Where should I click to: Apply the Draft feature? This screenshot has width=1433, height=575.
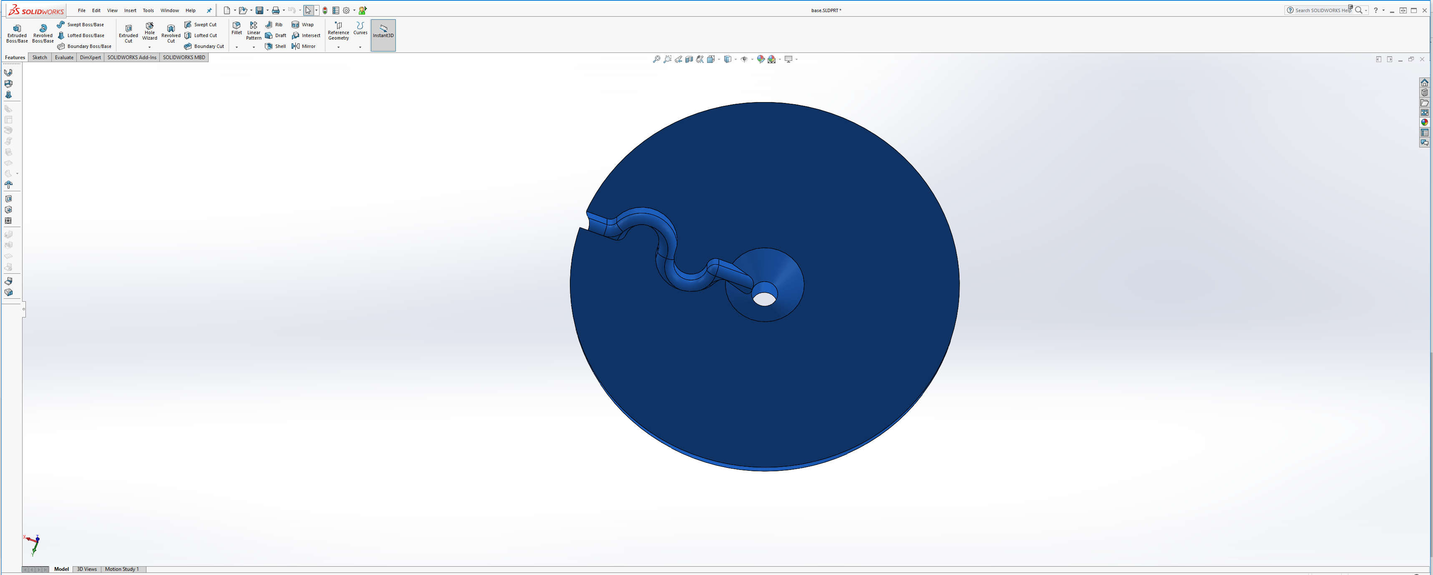(275, 35)
